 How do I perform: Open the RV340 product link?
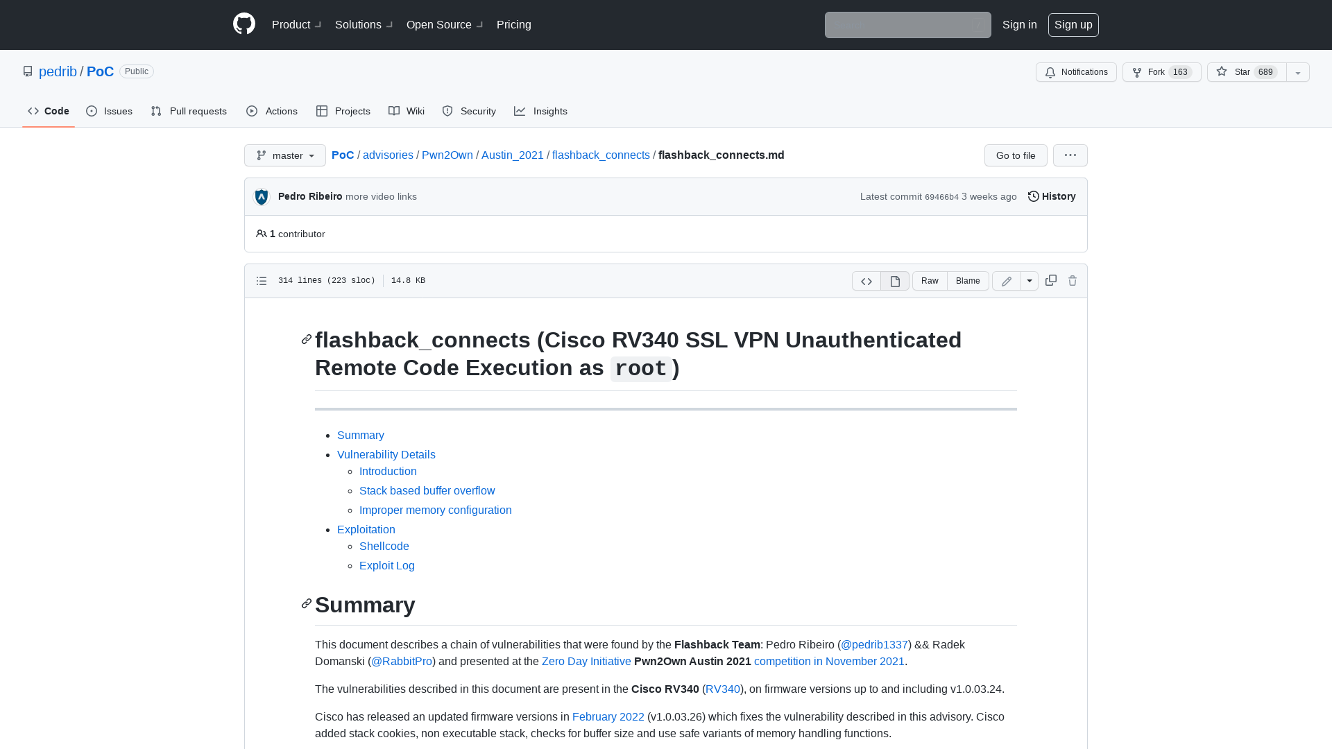point(723,689)
